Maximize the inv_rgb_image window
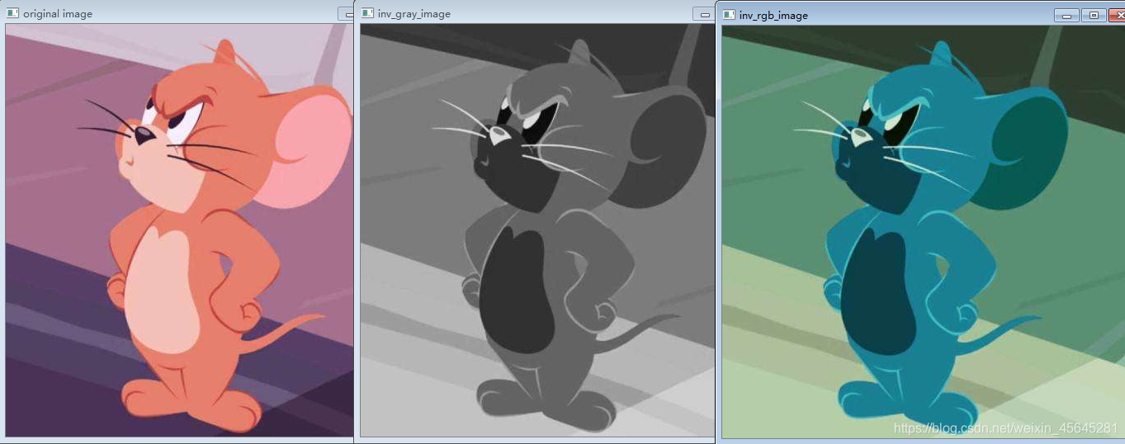This screenshot has width=1125, height=444. (x=1093, y=15)
